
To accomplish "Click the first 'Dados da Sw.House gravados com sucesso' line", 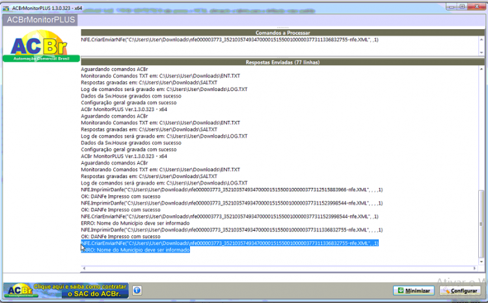I will 131,96.
